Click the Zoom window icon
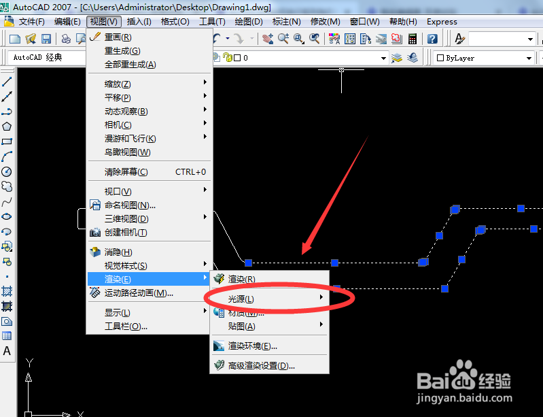Screen dimensions: 543x417 [299, 39]
